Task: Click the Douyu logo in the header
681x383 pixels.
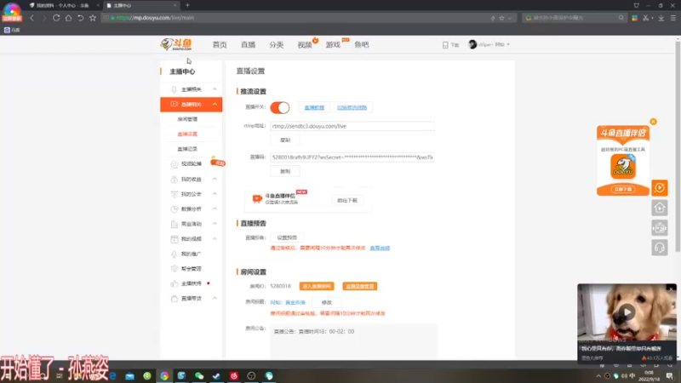Action: click(176, 44)
